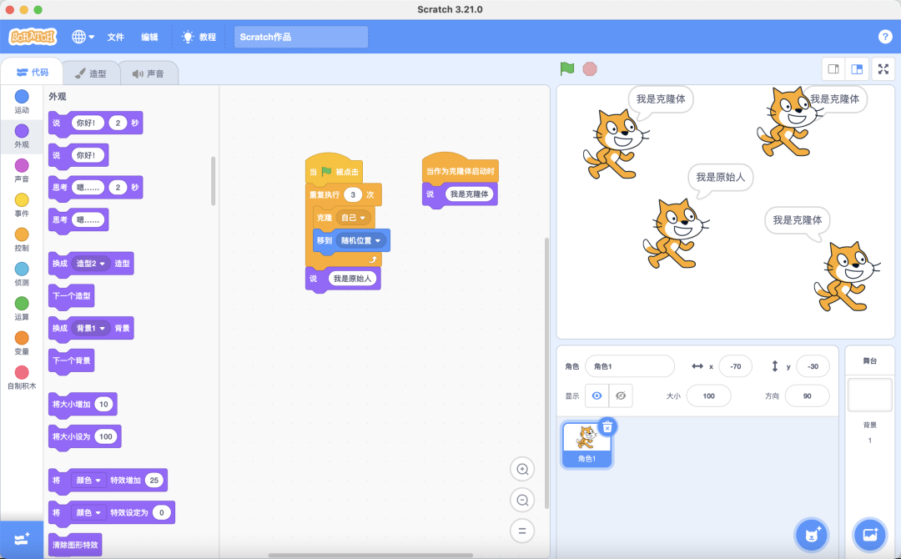Hide the sprite with the crossed-eye icon

click(x=621, y=395)
